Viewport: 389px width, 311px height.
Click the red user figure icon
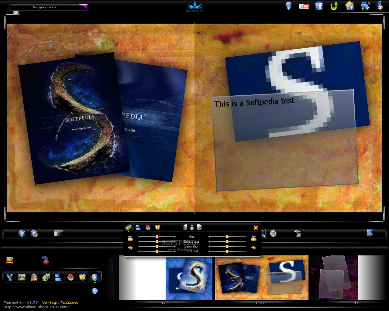click(46, 260)
